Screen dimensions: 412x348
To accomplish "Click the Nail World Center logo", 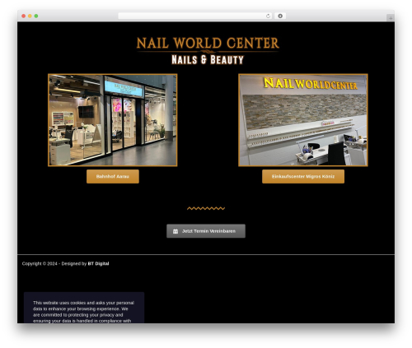I will (x=208, y=51).
